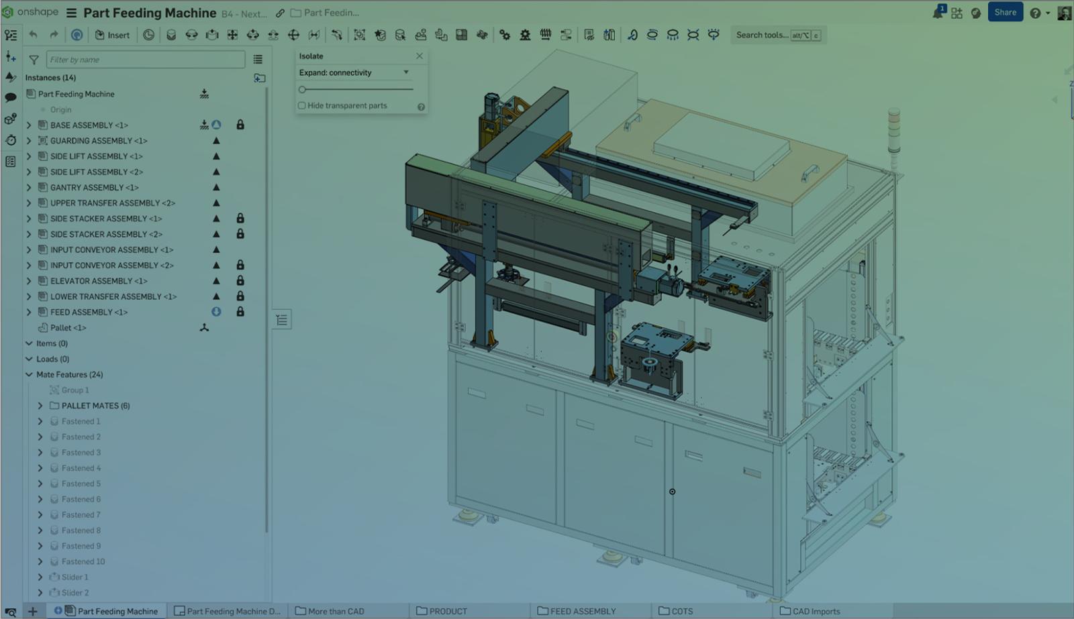
Task: Click the App Store add-apps icon
Action: (x=957, y=13)
